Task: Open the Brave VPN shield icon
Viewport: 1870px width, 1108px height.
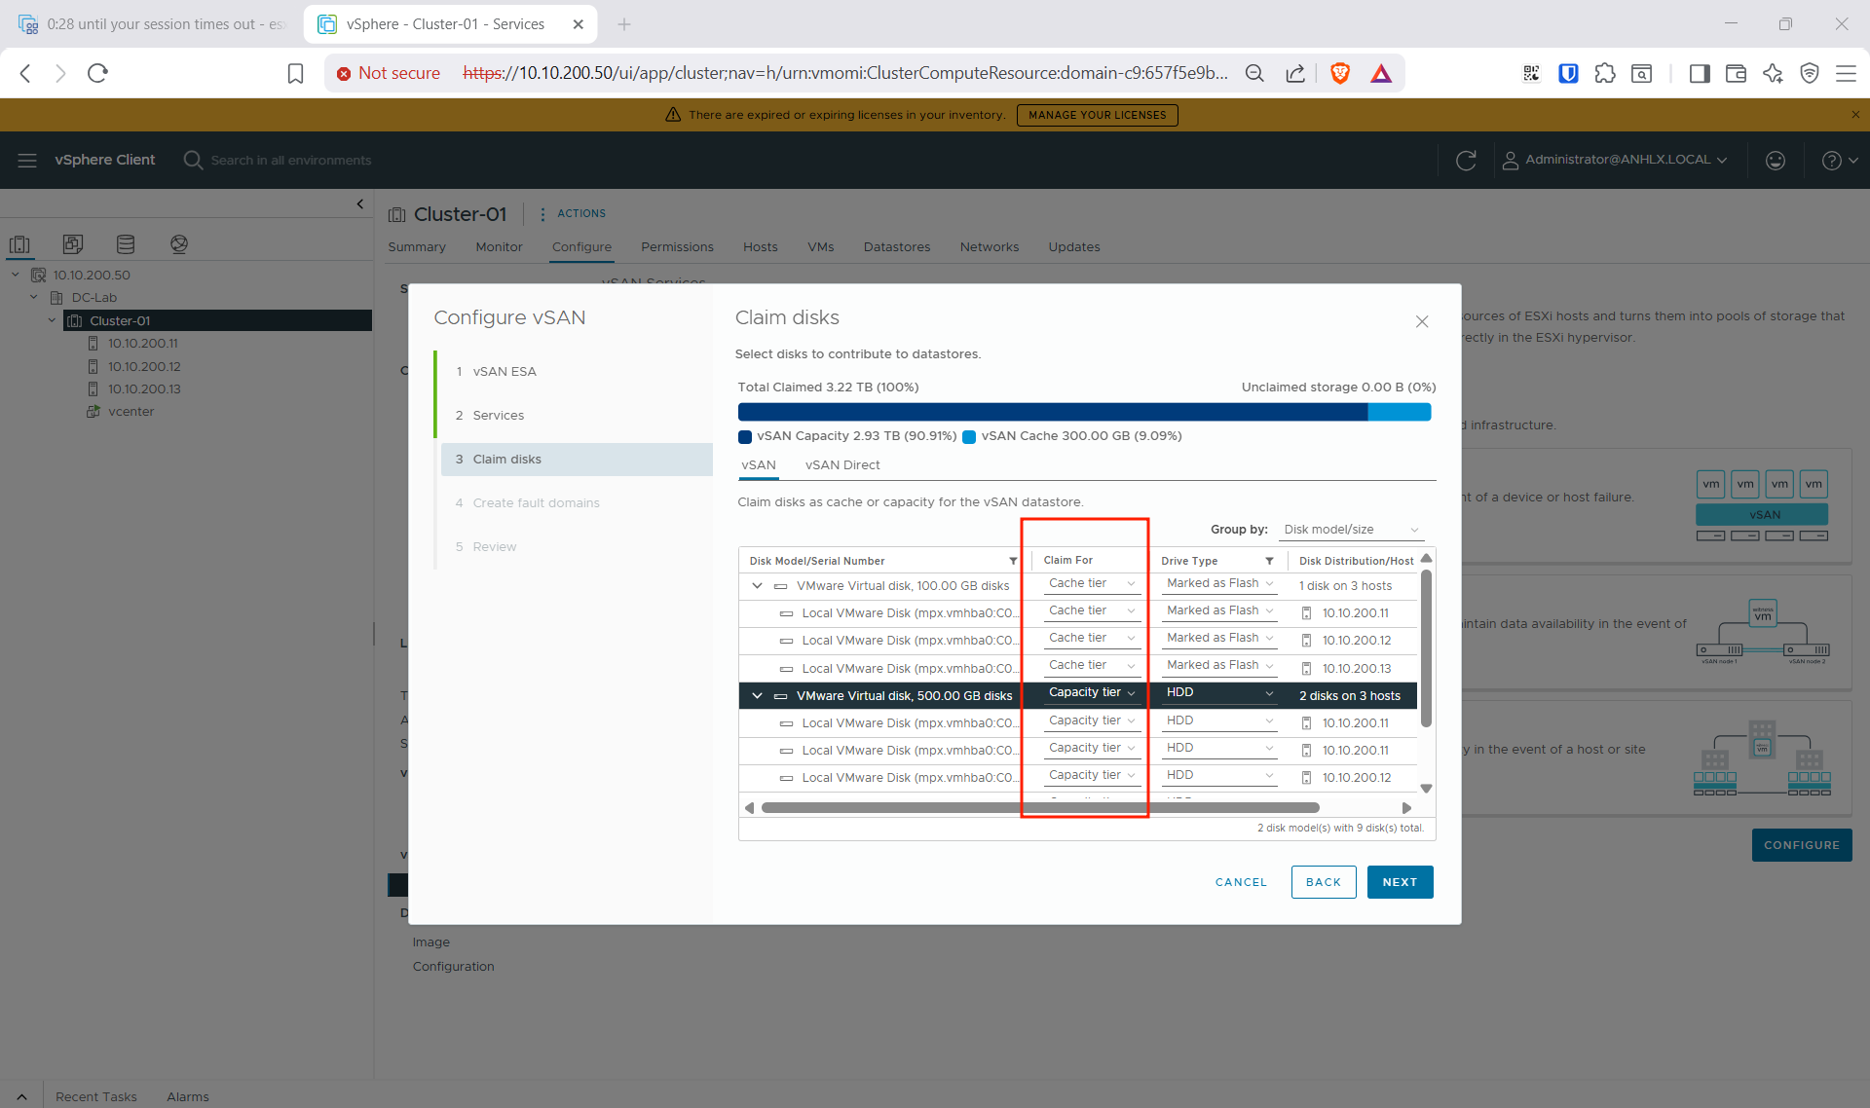Action: point(1810,73)
